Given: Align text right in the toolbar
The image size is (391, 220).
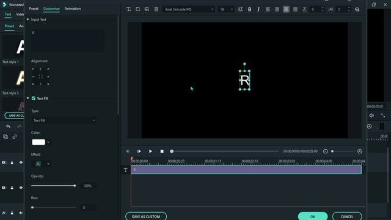Looking at the screenshot, I should pos(277,10).
